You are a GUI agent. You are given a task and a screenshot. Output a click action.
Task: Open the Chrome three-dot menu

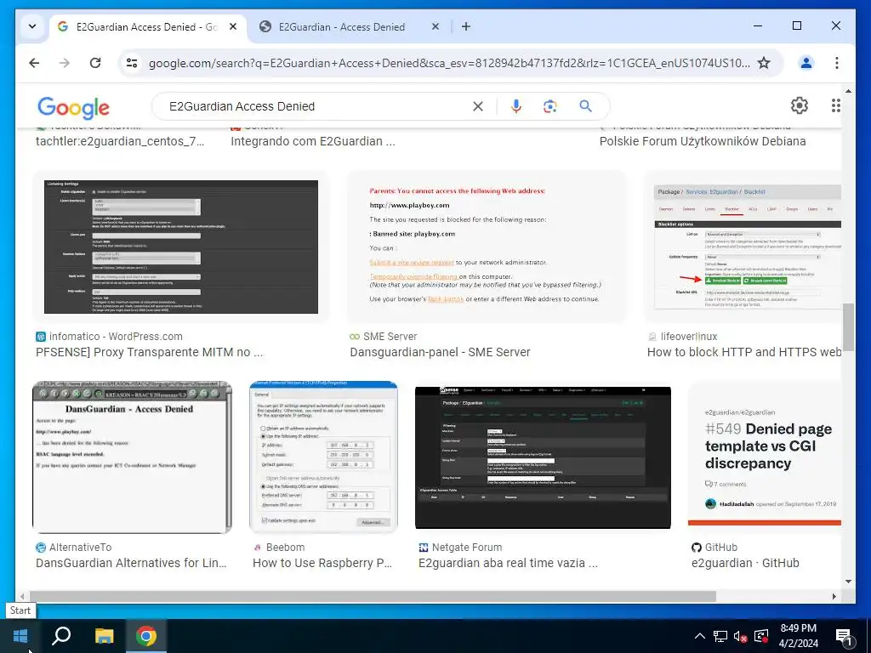(x=837, y=63)
